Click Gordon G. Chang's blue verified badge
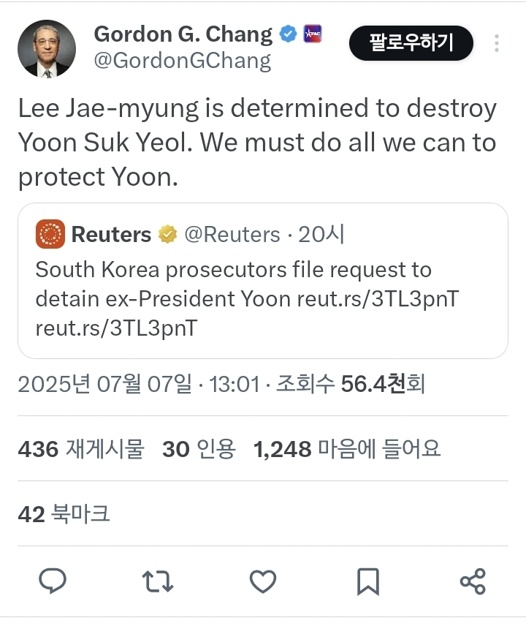 pyautogui.click(x=289, y=34)
